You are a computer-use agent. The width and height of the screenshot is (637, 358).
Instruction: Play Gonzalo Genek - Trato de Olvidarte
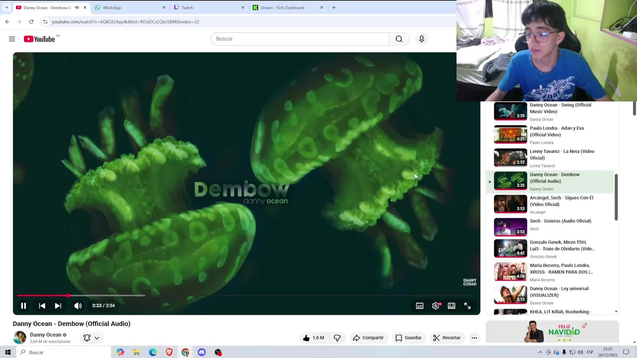point(550,249)
